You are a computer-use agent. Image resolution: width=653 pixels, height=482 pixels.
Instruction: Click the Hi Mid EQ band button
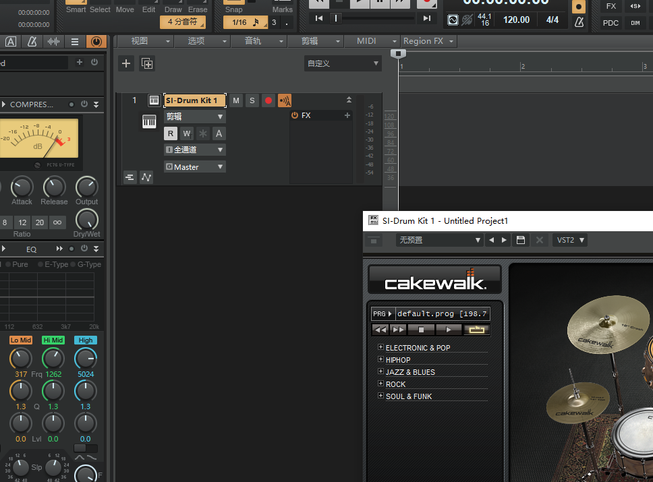coord(53,340)
